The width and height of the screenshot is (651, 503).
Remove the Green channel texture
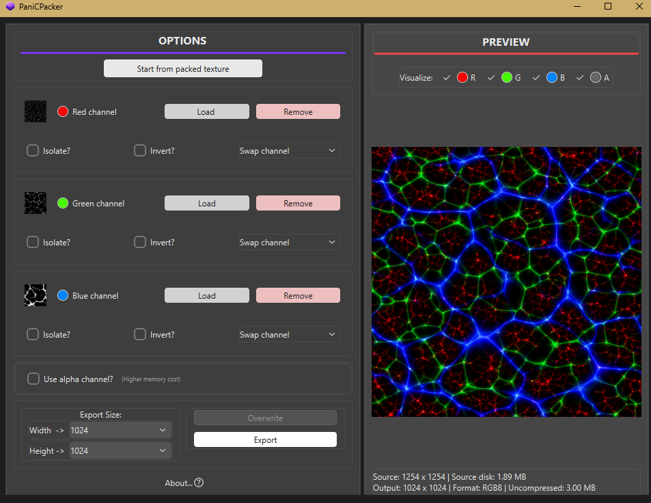pos(298,203)
